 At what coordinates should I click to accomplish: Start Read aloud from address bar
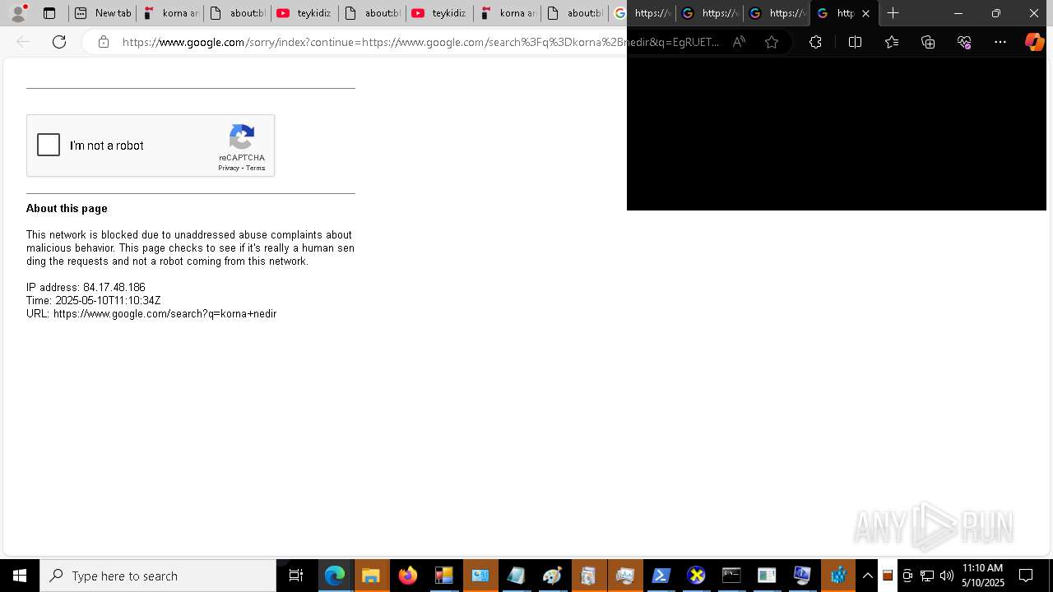(739, 42)
